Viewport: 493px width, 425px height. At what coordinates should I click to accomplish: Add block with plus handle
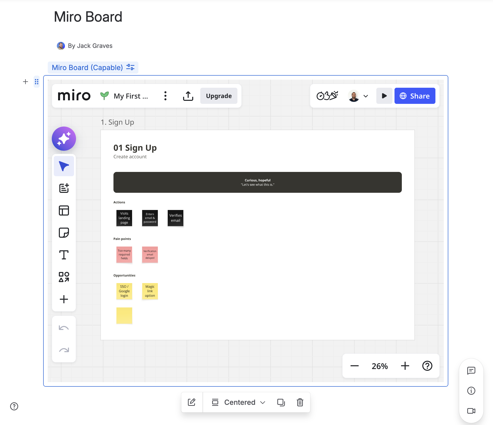tap(26, 82)
